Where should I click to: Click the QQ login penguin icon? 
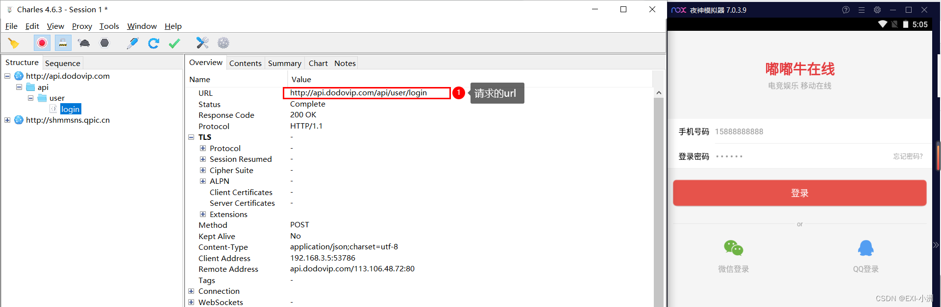[x=866, y=248]
